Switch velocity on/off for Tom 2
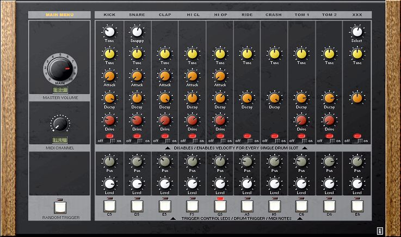This screenshot has width=401, height=237. coord(329,140)
